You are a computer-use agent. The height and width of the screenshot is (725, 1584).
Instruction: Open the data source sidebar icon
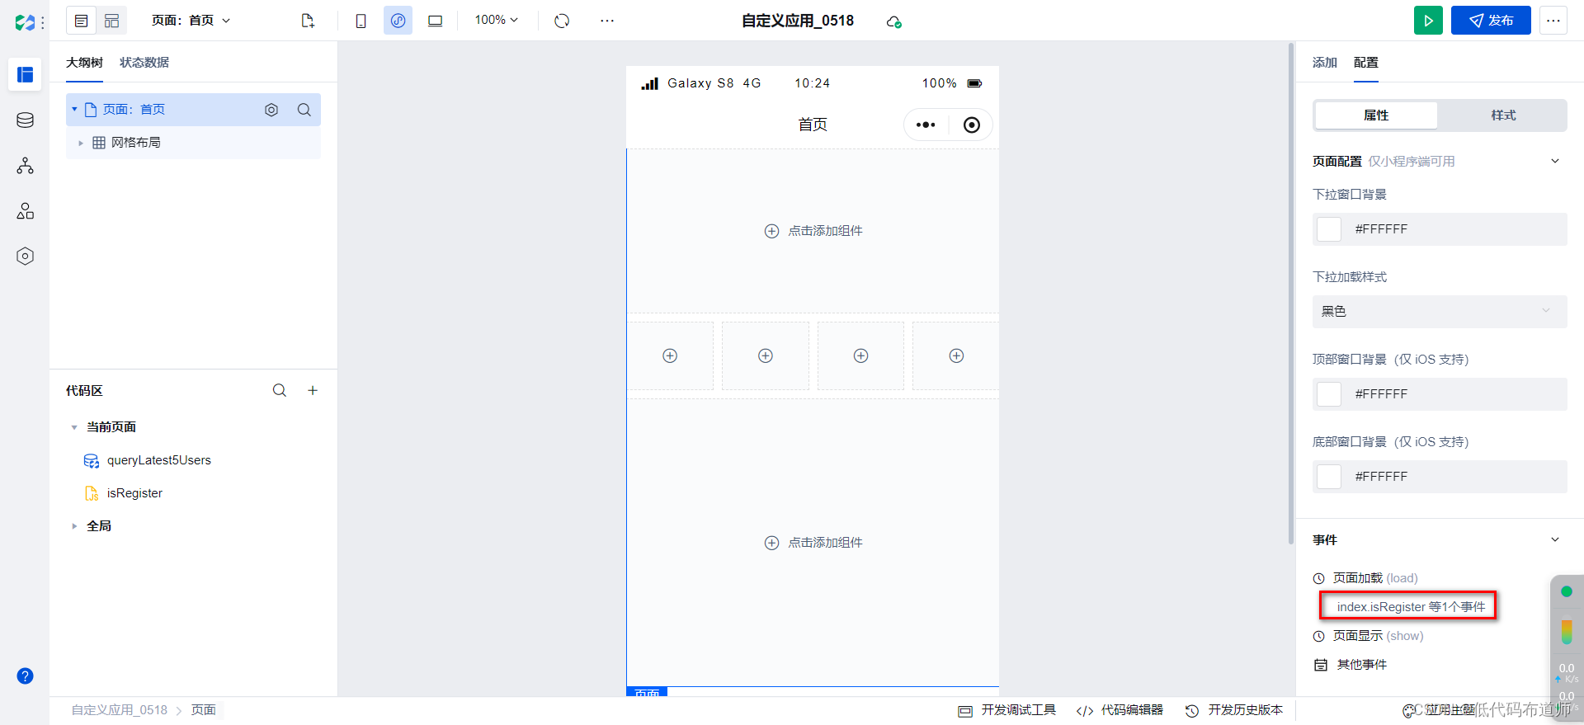tap(25, 120)
